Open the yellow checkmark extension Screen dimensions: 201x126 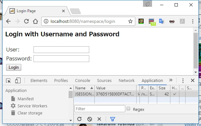[x=141, y=21]
